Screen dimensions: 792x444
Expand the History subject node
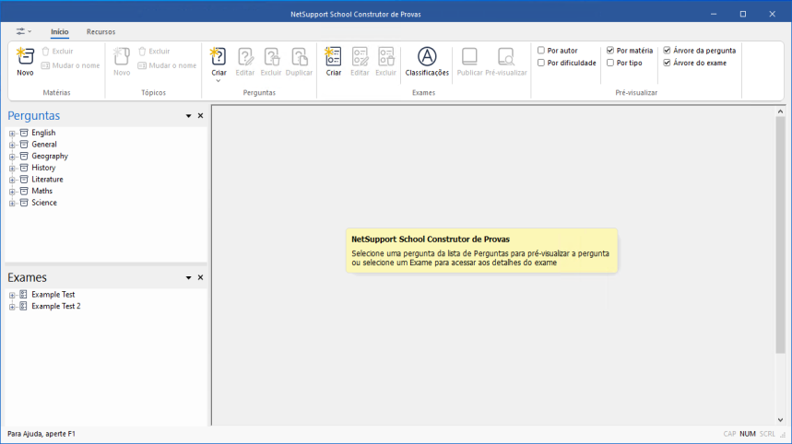pos(12,168)
